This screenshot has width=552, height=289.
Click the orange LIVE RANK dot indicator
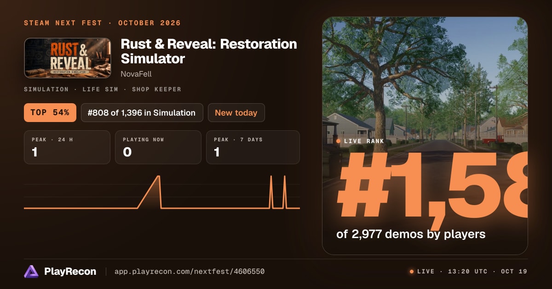339,141
